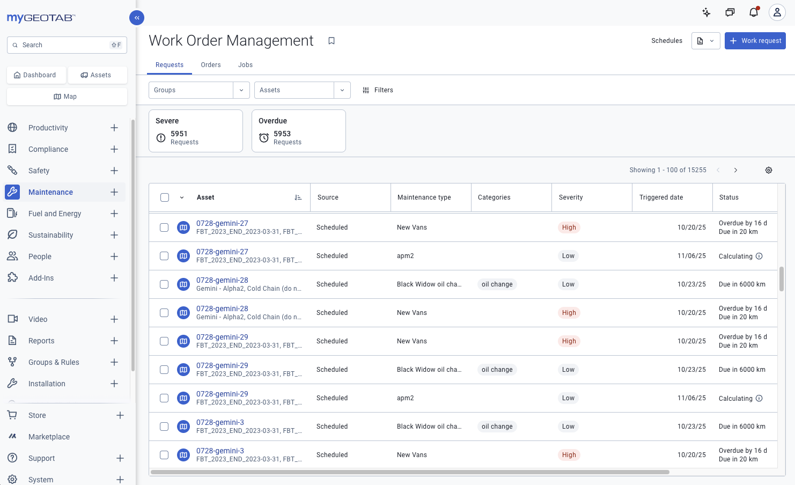Image resolution: width=795 pixels, height=485 pixels.
Task: Open the Jobs tab
Action: [245, 64]
